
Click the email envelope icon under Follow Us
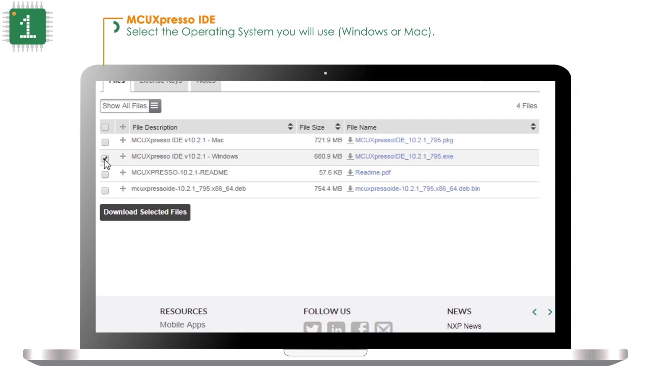383,328
